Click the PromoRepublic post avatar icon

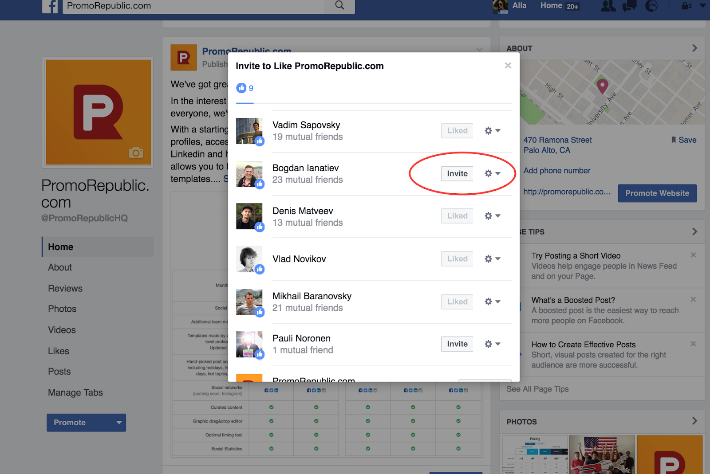pos(184,58)
